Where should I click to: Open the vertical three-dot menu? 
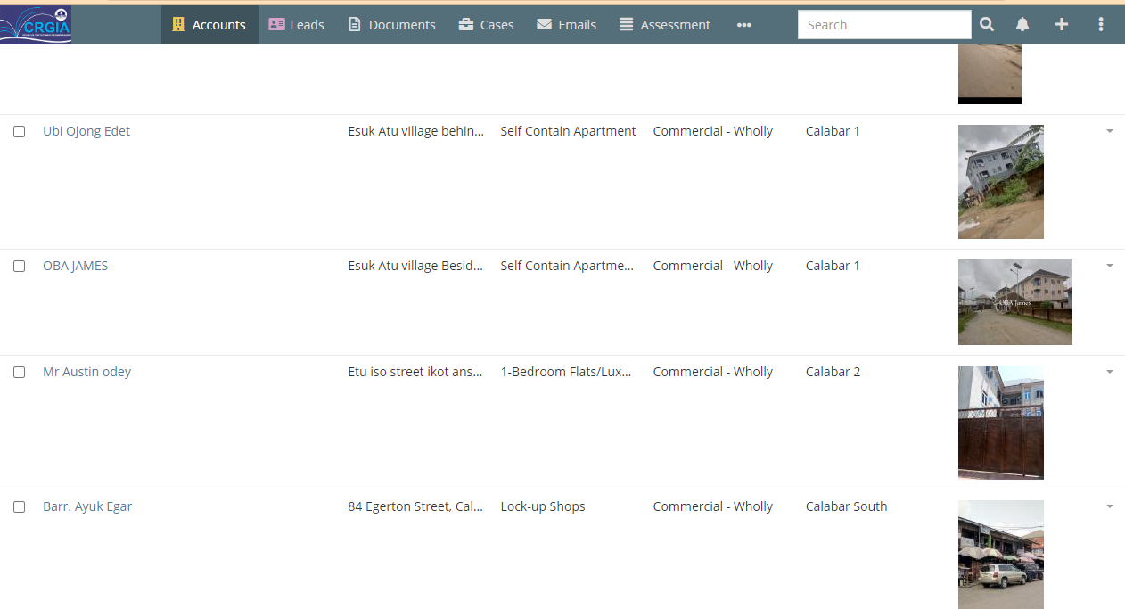coord(1101,25)
